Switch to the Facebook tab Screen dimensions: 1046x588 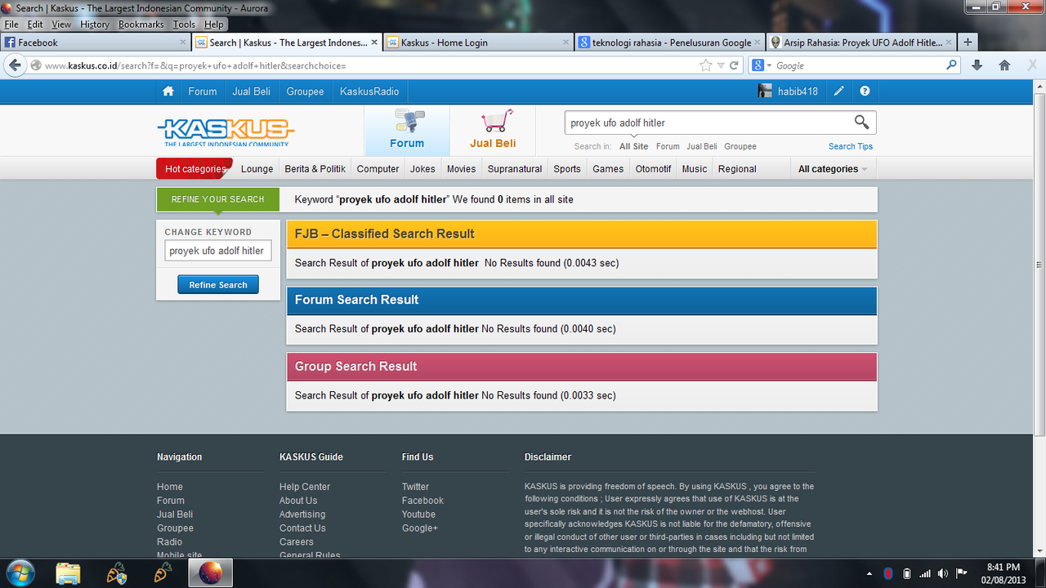click(96, 42)
